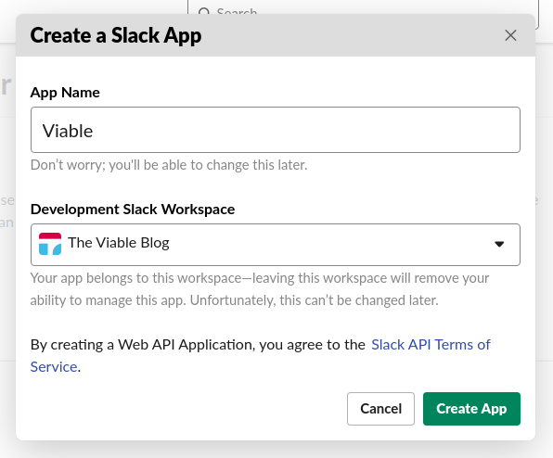Image resolution: width=553 pixels, height=458 pixels.
Task: Click the App Name input field
Action: click(275, 130)
